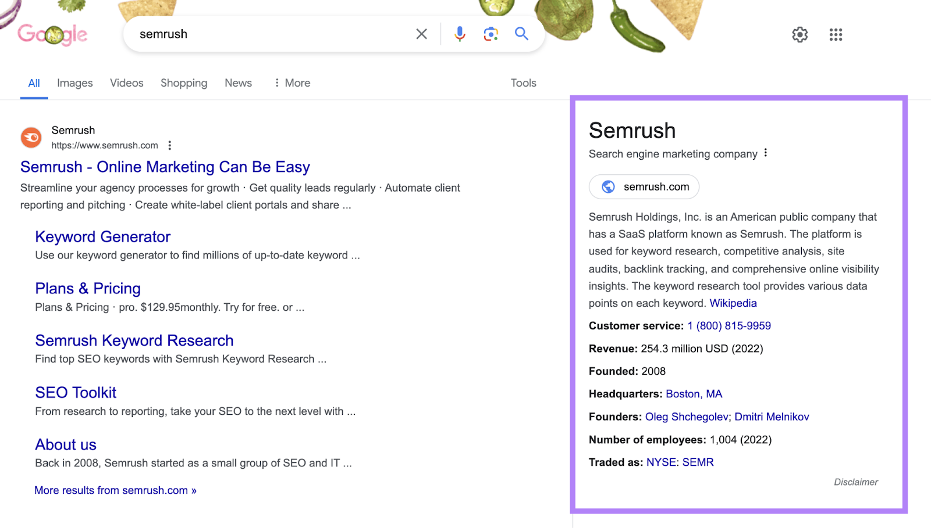Viewport: 931px width, 528px height.
Task: Click the NYSE: SEMR stock link
Action: pyautogui.click(x=679, y=462)
